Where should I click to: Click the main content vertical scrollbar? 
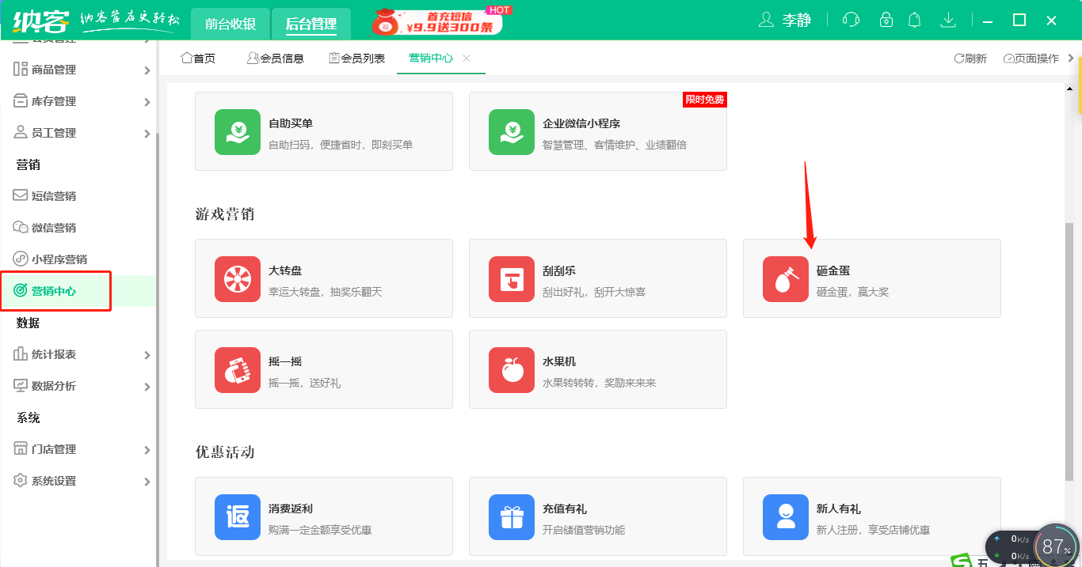[1069, 352]
